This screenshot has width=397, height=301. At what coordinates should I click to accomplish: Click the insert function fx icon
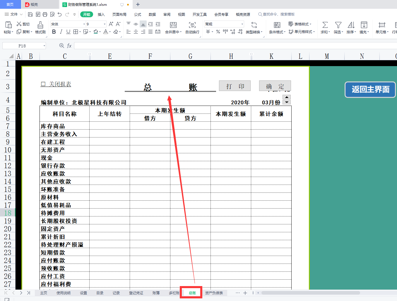[69, 46]
